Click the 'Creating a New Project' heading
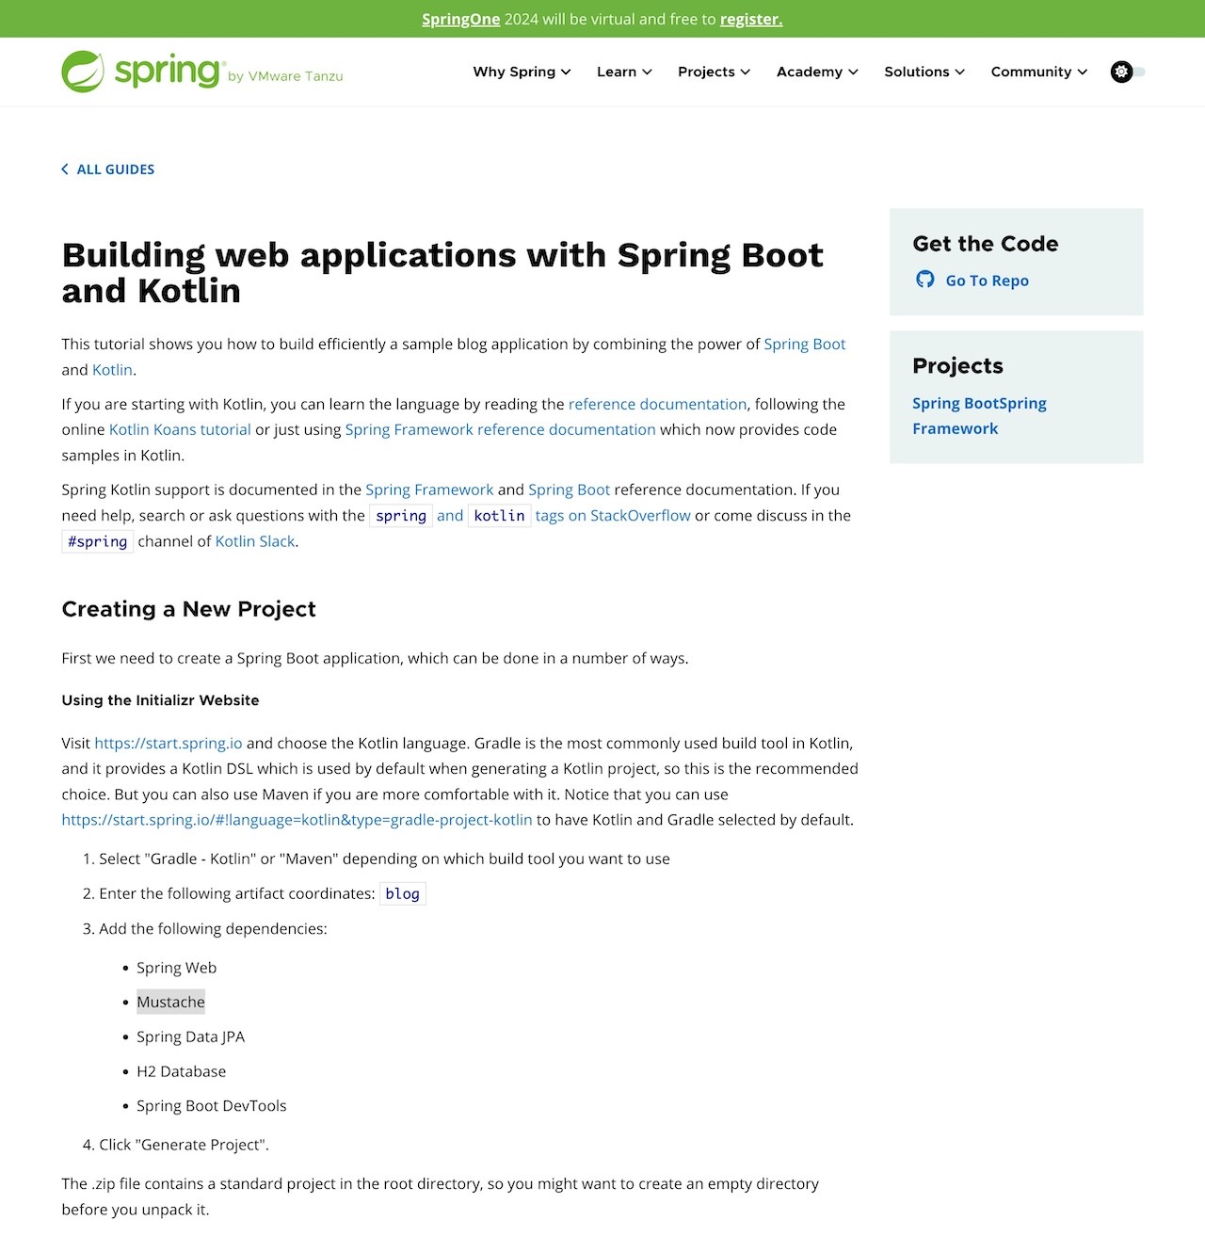Image resolution: width=1205 pixels, height=1236 pixels. [x=188, y=609]
